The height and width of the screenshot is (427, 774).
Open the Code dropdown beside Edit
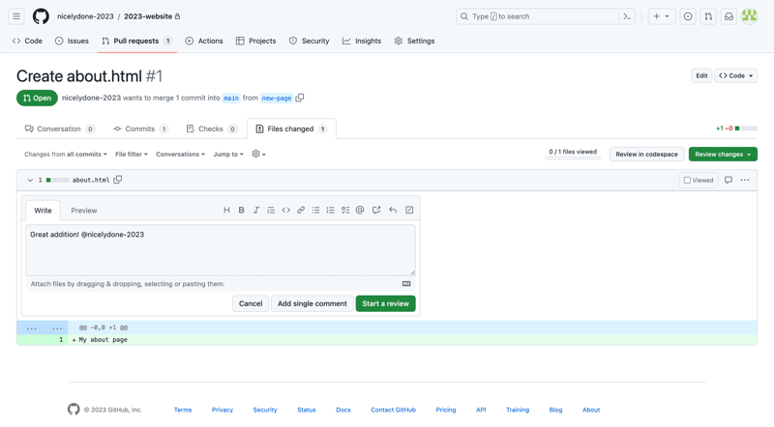pos(735,75)
